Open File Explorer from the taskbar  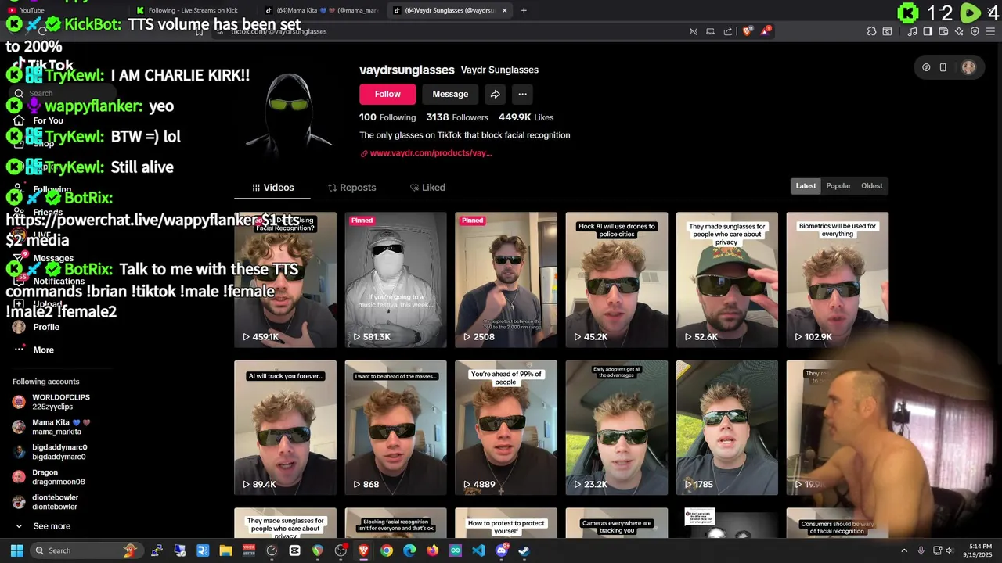point(225,550)
